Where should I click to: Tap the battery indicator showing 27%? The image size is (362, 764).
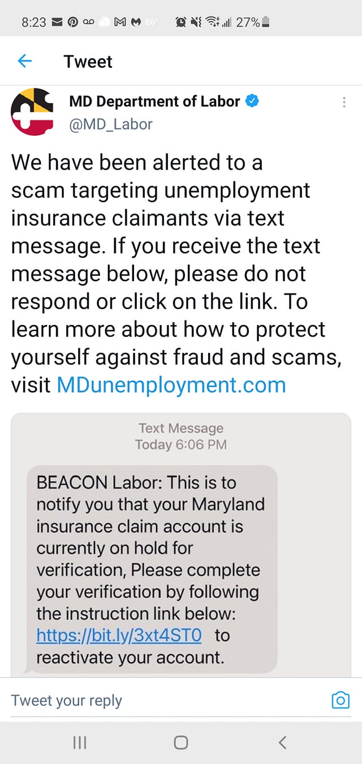pyautogui.click(x=252, y=23)
